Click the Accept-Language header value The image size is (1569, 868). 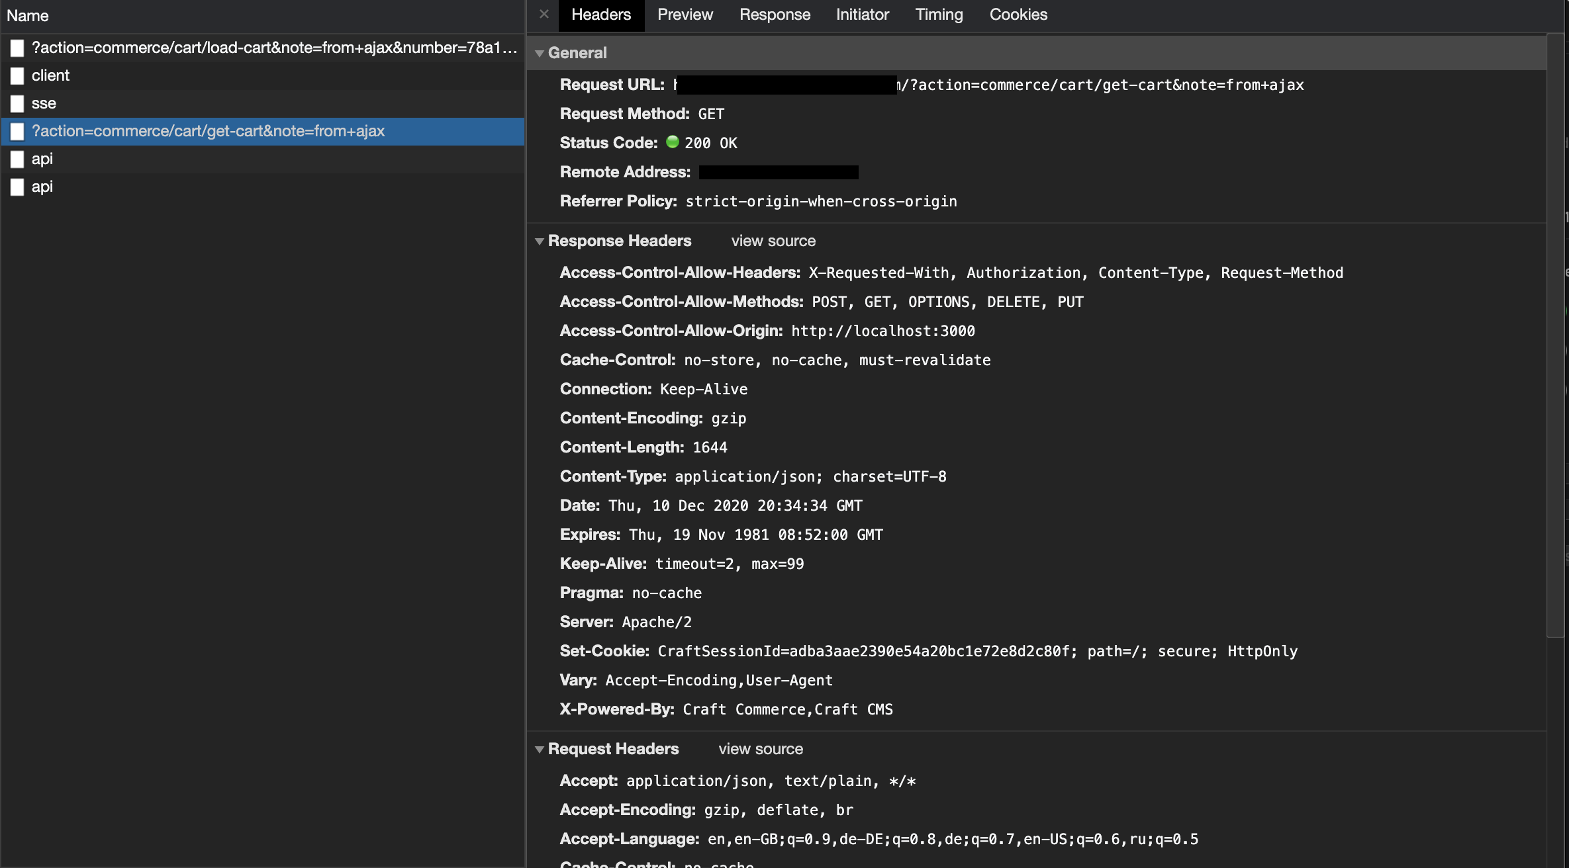[x=953, y=839]
